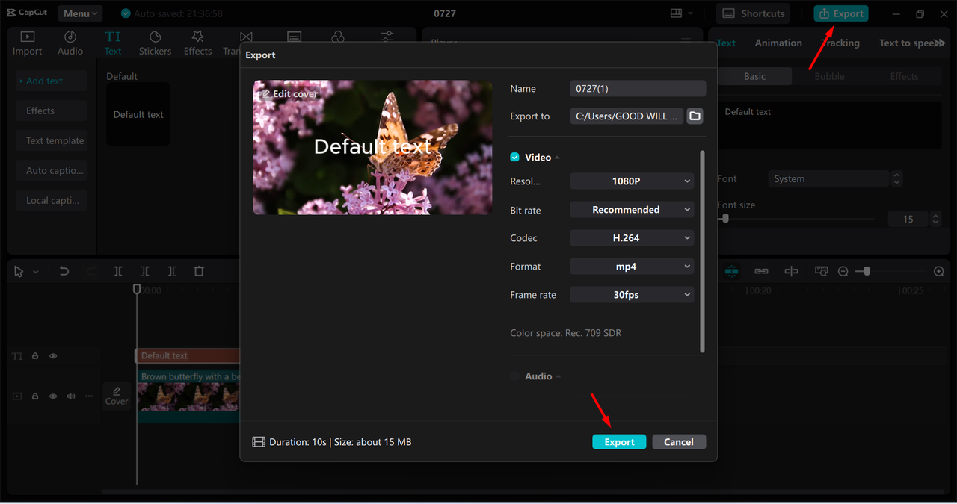Viewport: 957px width, 504px height.
Task: Open the Format mp4 dropdown
Action: click(632, 267)
